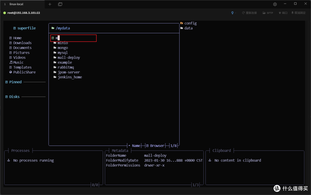Click the minio folder icon
Image resolution: width=311 pixels, height=195 pixels.
(x=55, y=43)
